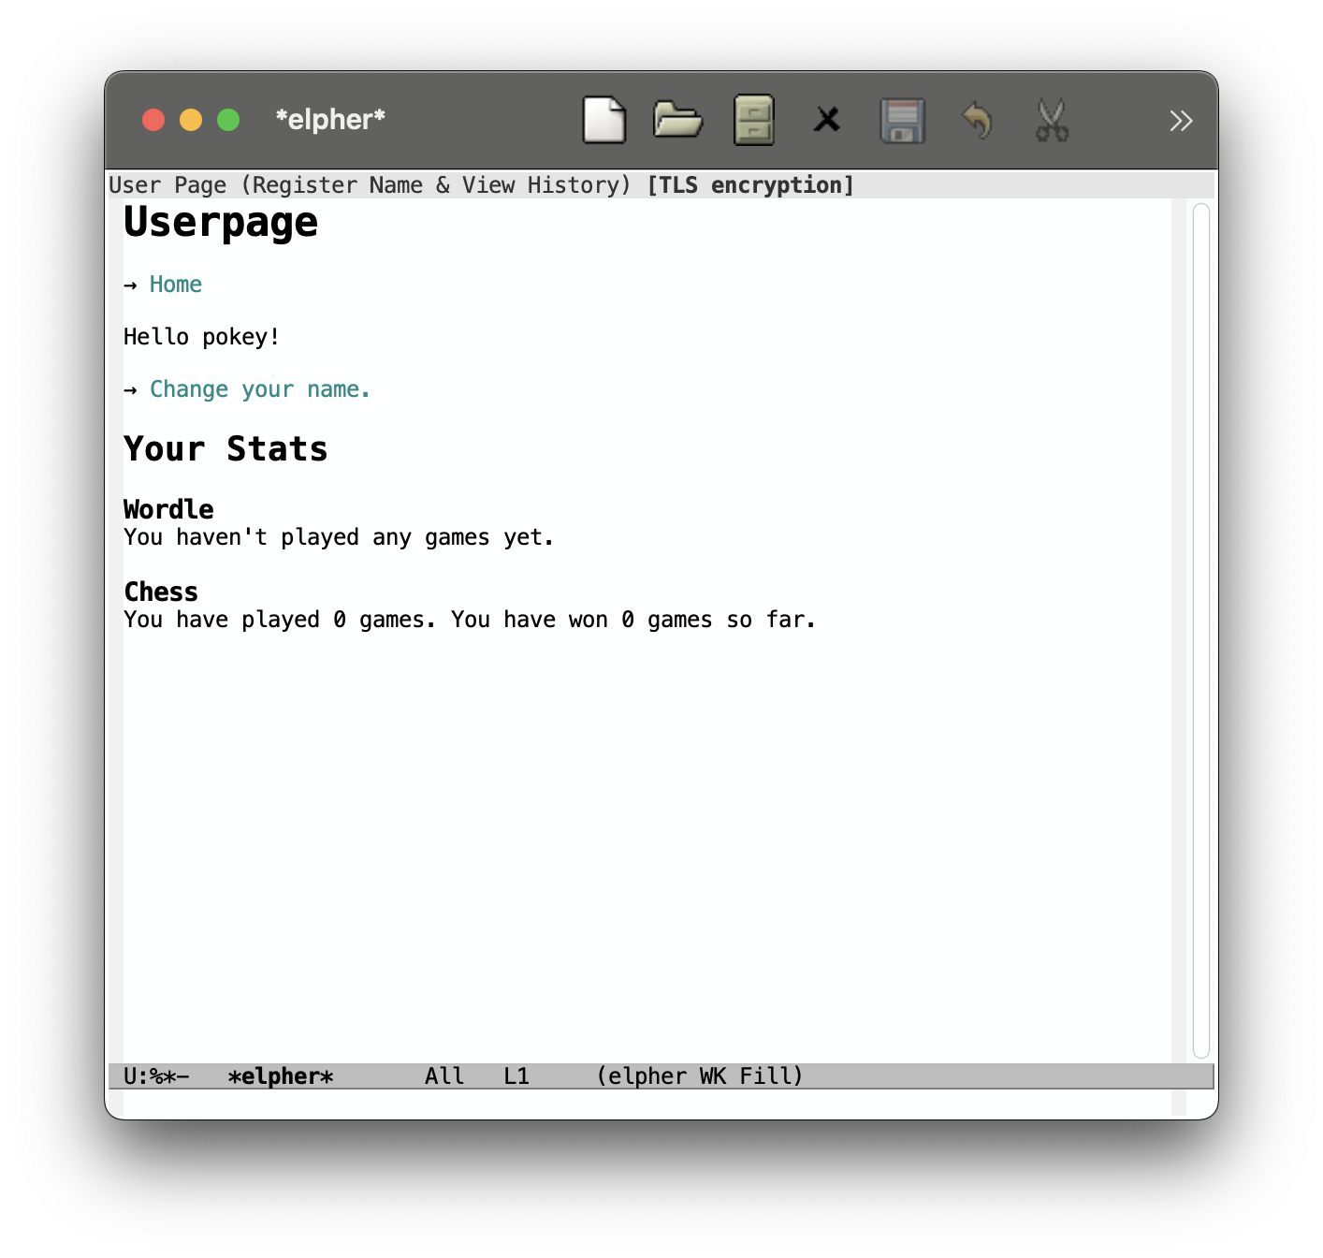Expand the toolbar overflow chevrons
Viewport: 1323px width, 1258px height.
(x=1181, y=121)
